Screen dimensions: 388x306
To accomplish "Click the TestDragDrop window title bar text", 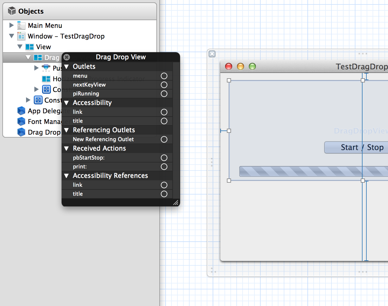I will pos(362,67).
